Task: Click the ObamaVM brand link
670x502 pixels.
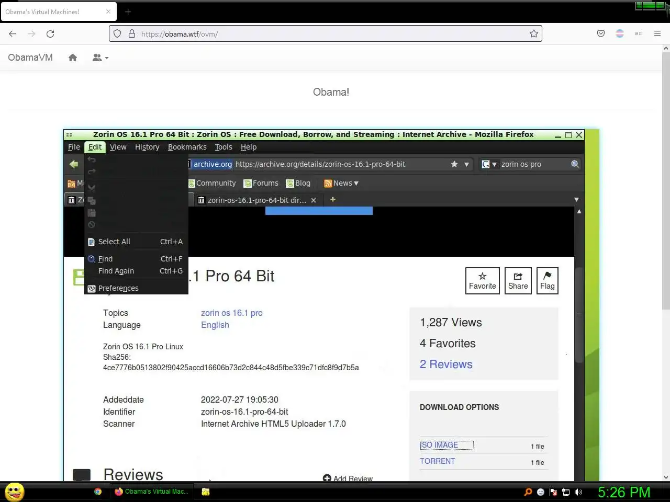Action: click(30, 58)
